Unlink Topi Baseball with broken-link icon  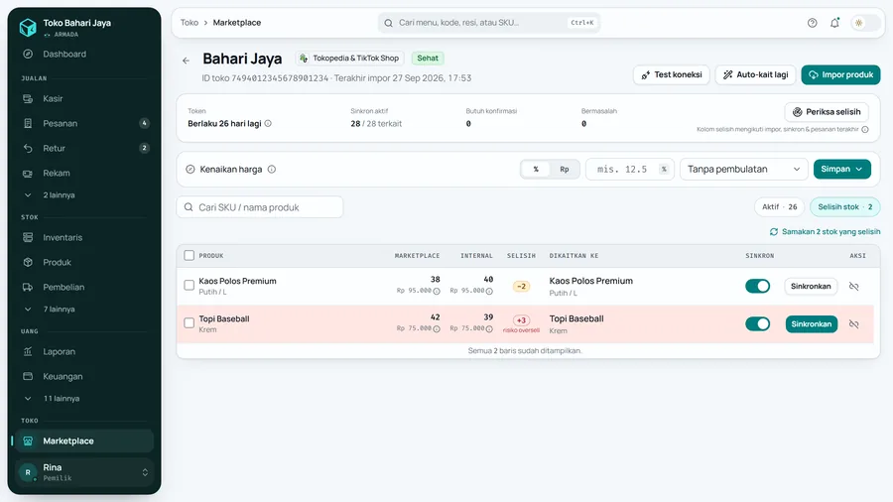pos(853,323)
